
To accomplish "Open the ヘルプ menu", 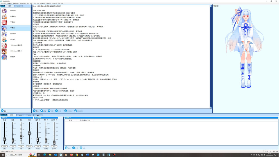I will tap(60, 3).
